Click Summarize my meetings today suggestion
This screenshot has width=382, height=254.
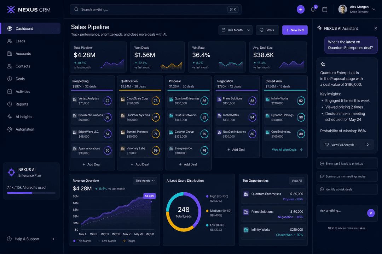[x=347, y=176]
